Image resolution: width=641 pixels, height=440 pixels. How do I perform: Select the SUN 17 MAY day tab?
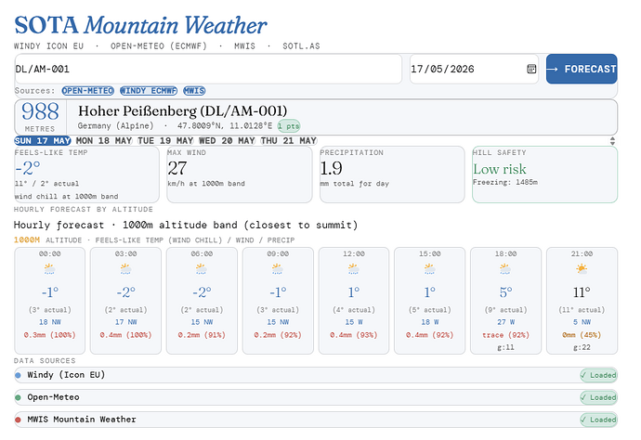43,141
